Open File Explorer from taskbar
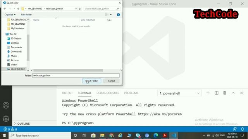The image size is (248, 139). 102,136
